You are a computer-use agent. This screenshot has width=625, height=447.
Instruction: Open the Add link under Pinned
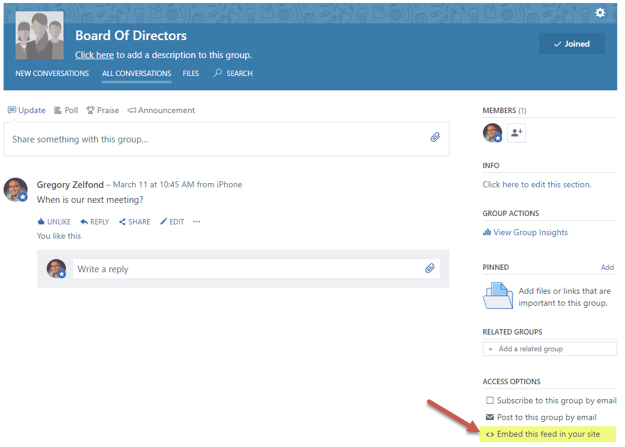[607, 267]
